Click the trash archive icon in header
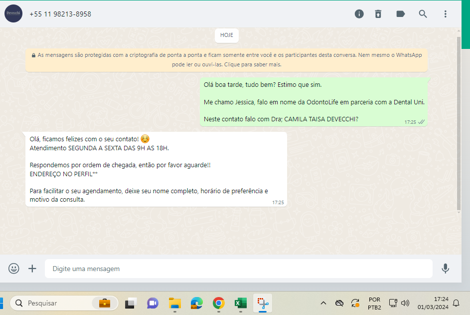 378,14
